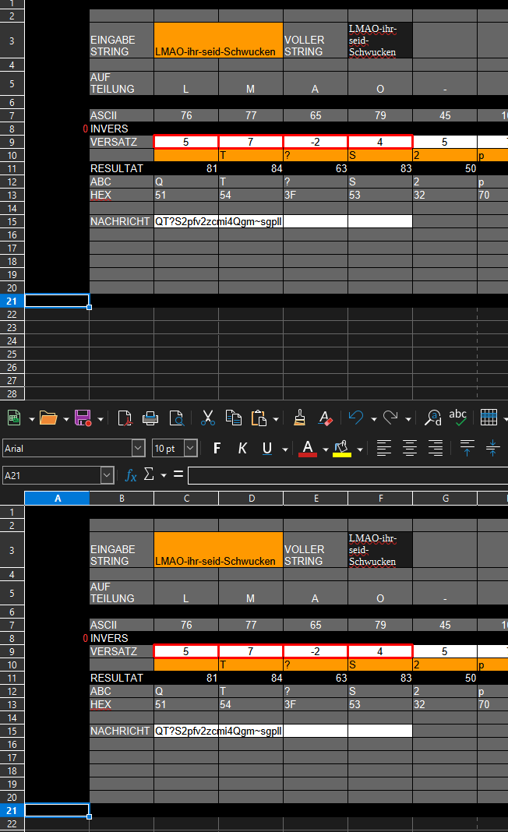
Task: Select column B header
Action: pyautogui.click(x=122, y=499)
